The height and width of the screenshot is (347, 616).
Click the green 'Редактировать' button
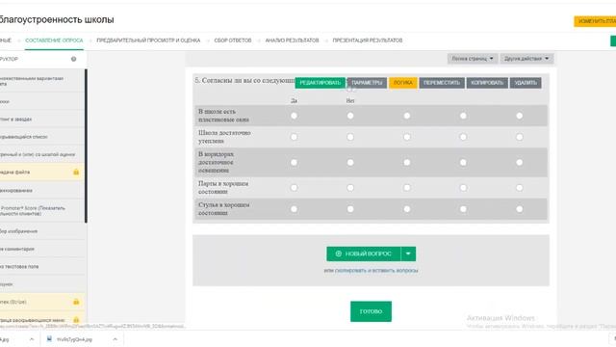coord(321,83)
